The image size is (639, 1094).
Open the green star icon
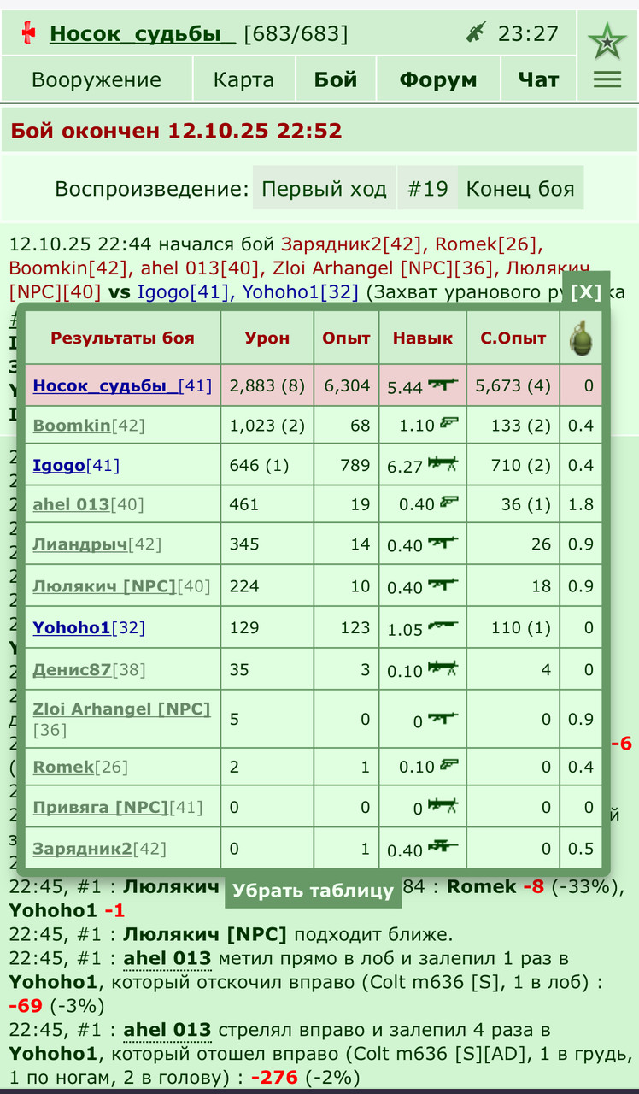607,39
